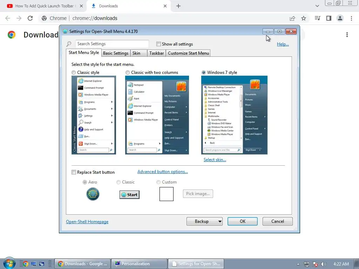
Task: Click the share page icon in Chrome
Action: click(x=292, y=18)
